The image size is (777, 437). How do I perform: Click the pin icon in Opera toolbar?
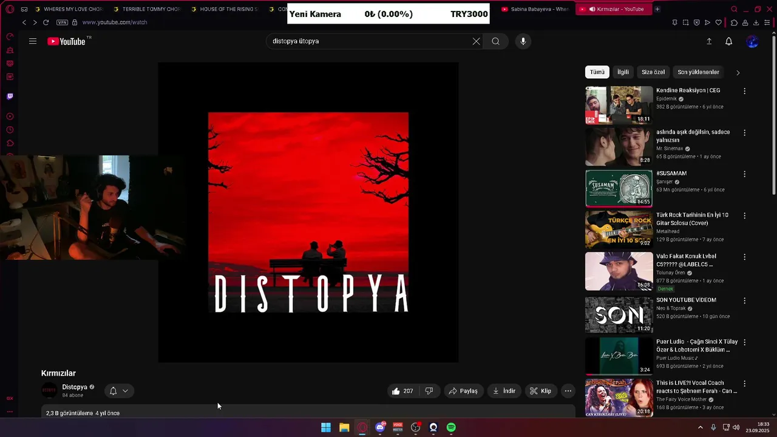(x=674, y=22)
